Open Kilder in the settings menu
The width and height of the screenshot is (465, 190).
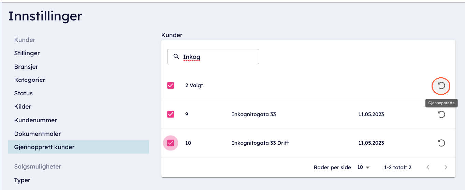(23, 107)
